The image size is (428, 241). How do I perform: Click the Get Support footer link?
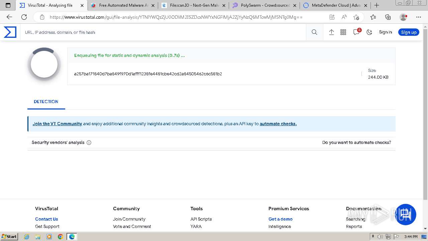(x=47, y=227)
